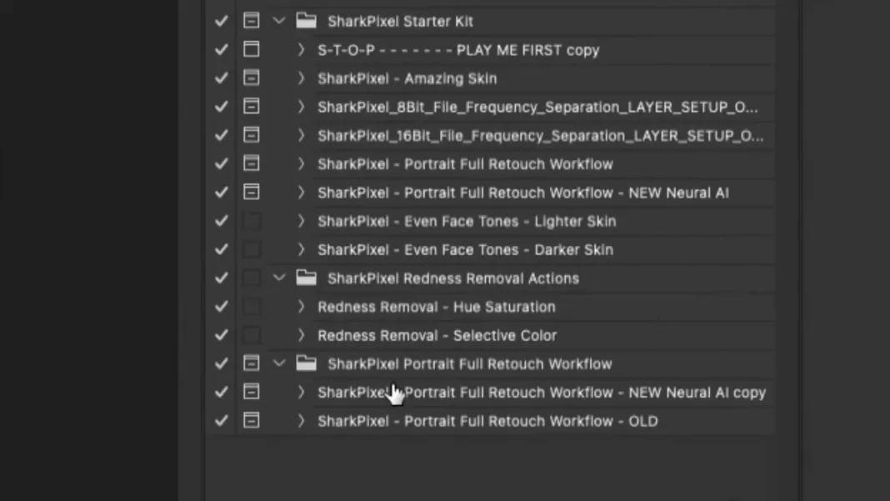Toggle dialog icon for Portrait Full Retouch Workflow - NEW Neural AI in the Starter Kit set
Screen dimensions: 890x501
click(252, 192)
